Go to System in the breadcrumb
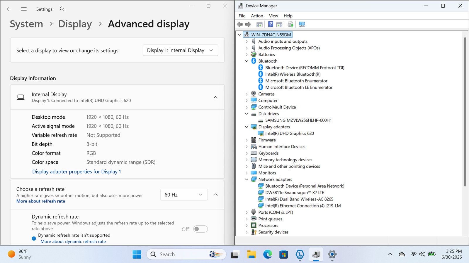469x263 pixels. [26, 24]
